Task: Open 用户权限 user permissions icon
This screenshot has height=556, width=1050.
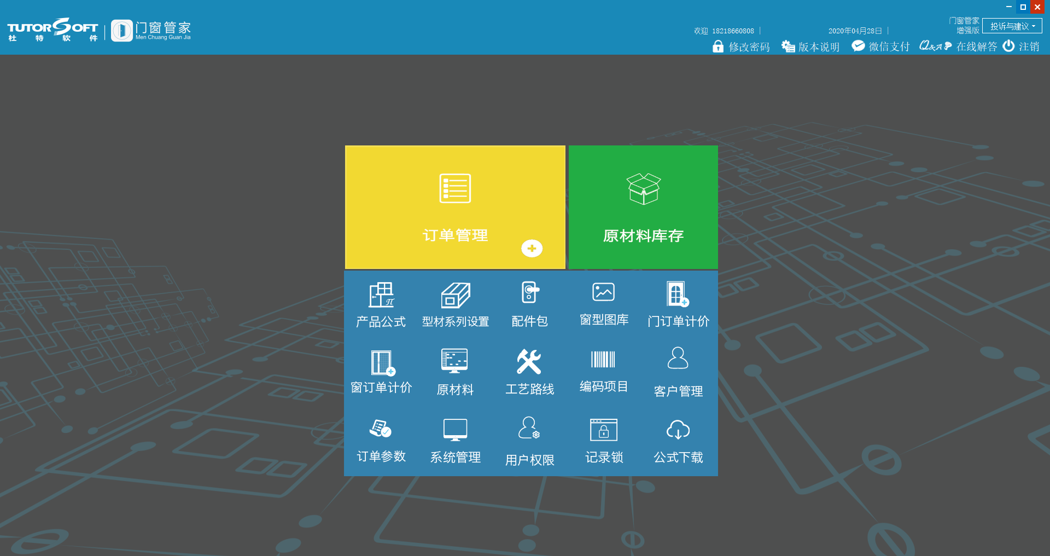Action: [x=529, y=441]
